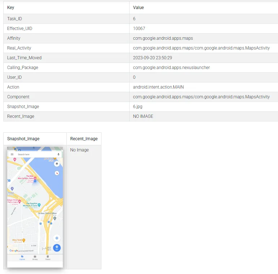Screen dimensions: 278x274
Task: Click the Task_ID key cell
Action: [x=66, y=19]
